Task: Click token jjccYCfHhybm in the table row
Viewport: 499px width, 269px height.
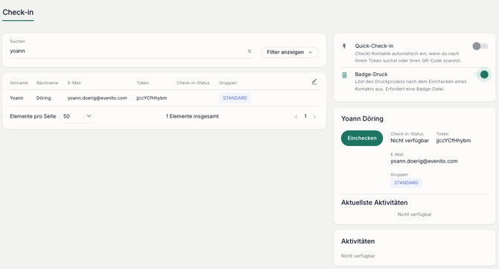Action: click(x=151, y=98)
